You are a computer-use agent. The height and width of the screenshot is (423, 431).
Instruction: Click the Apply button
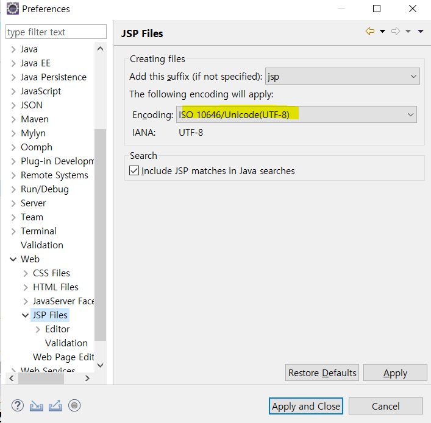(x=395, y=372)
